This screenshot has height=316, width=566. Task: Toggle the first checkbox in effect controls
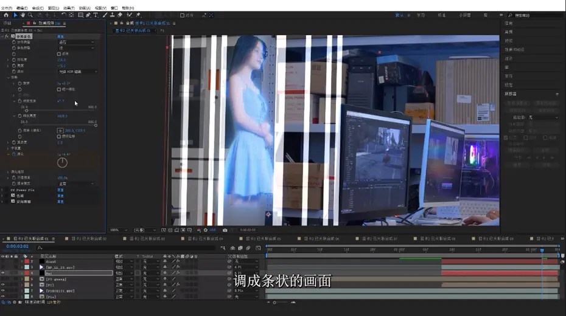tap(59, 53)
